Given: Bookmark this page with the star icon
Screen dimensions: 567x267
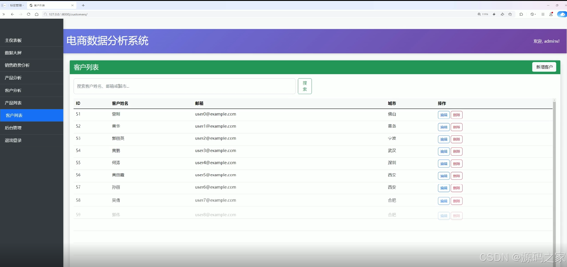Looking at the screenshot, I should click(510, 14).
